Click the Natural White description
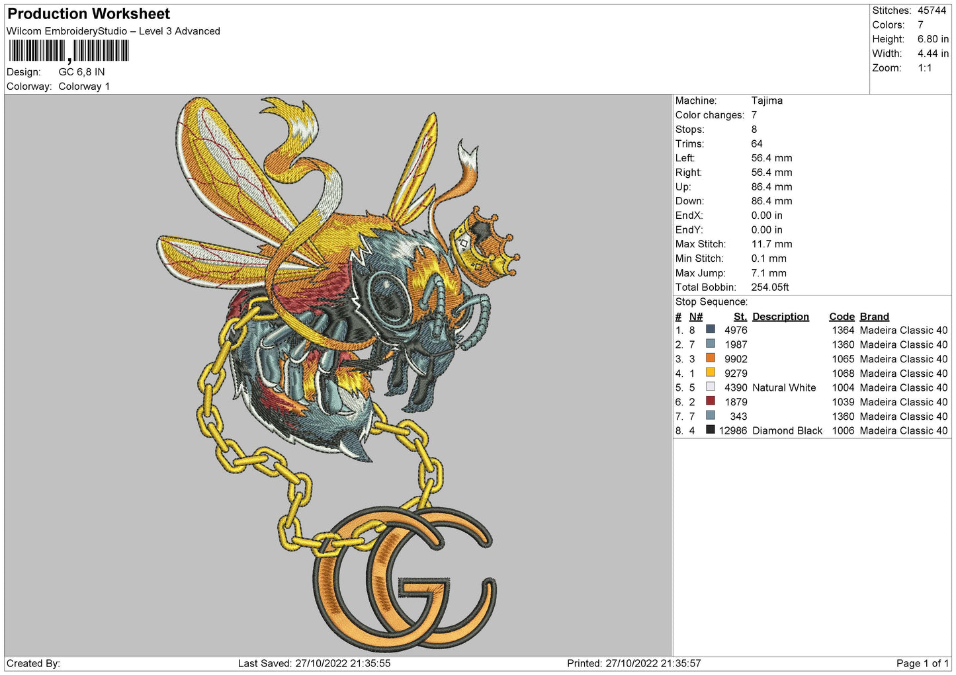The height and width of the screenshot is (675, 956). coord(784,388)
